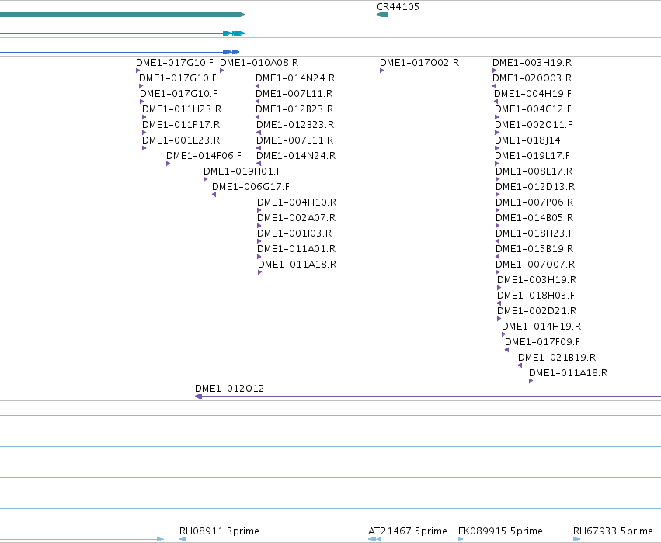
Task: Select the left-pointing marker under DME1-017F09.F
Action: (507, 350)
